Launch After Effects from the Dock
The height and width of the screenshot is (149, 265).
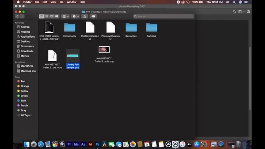coord(83,144)
